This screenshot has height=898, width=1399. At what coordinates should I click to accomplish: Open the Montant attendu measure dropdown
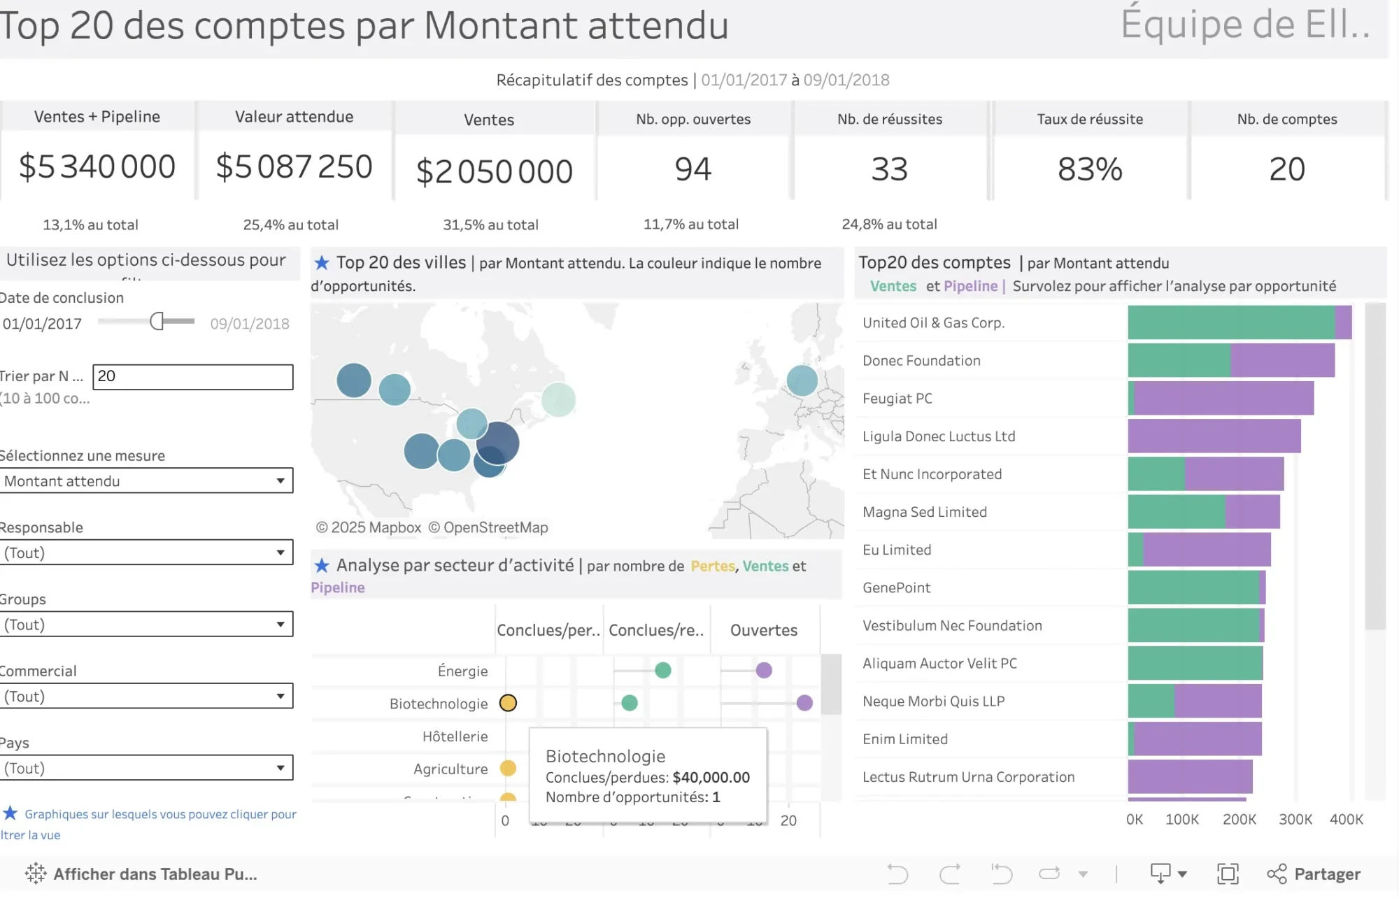click(146, 481)
